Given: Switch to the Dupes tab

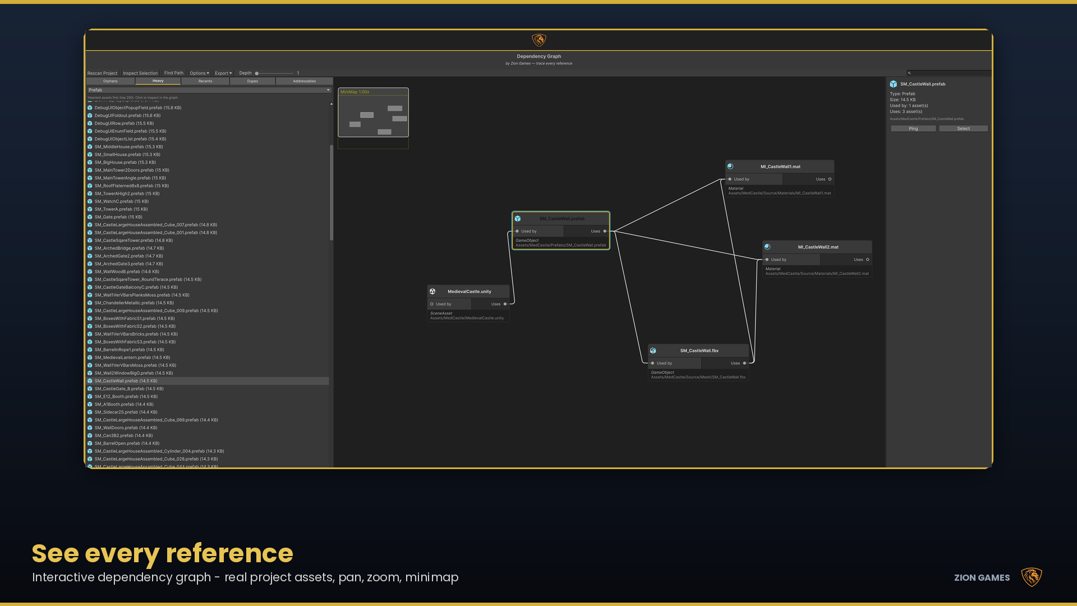Looking at the screenshot, I should [x=253, y=81].
